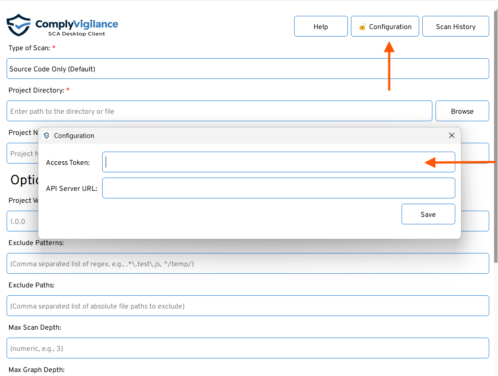The width and height of the screenshot is (498, 376).
Task: Open Scan History
Action: tap(455, 26)
